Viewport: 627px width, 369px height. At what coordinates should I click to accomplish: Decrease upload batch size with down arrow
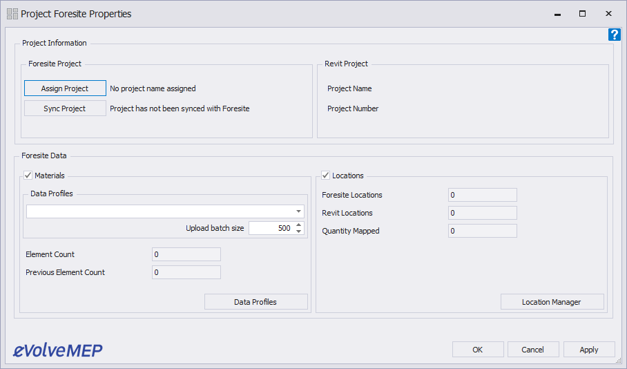tap(299, 231)
